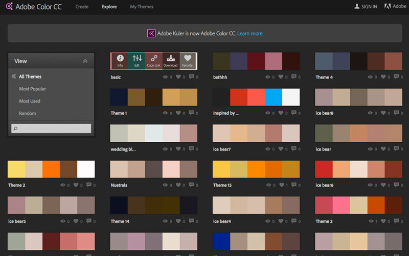Click comment icon for ice bear7

tap(293, 148)
